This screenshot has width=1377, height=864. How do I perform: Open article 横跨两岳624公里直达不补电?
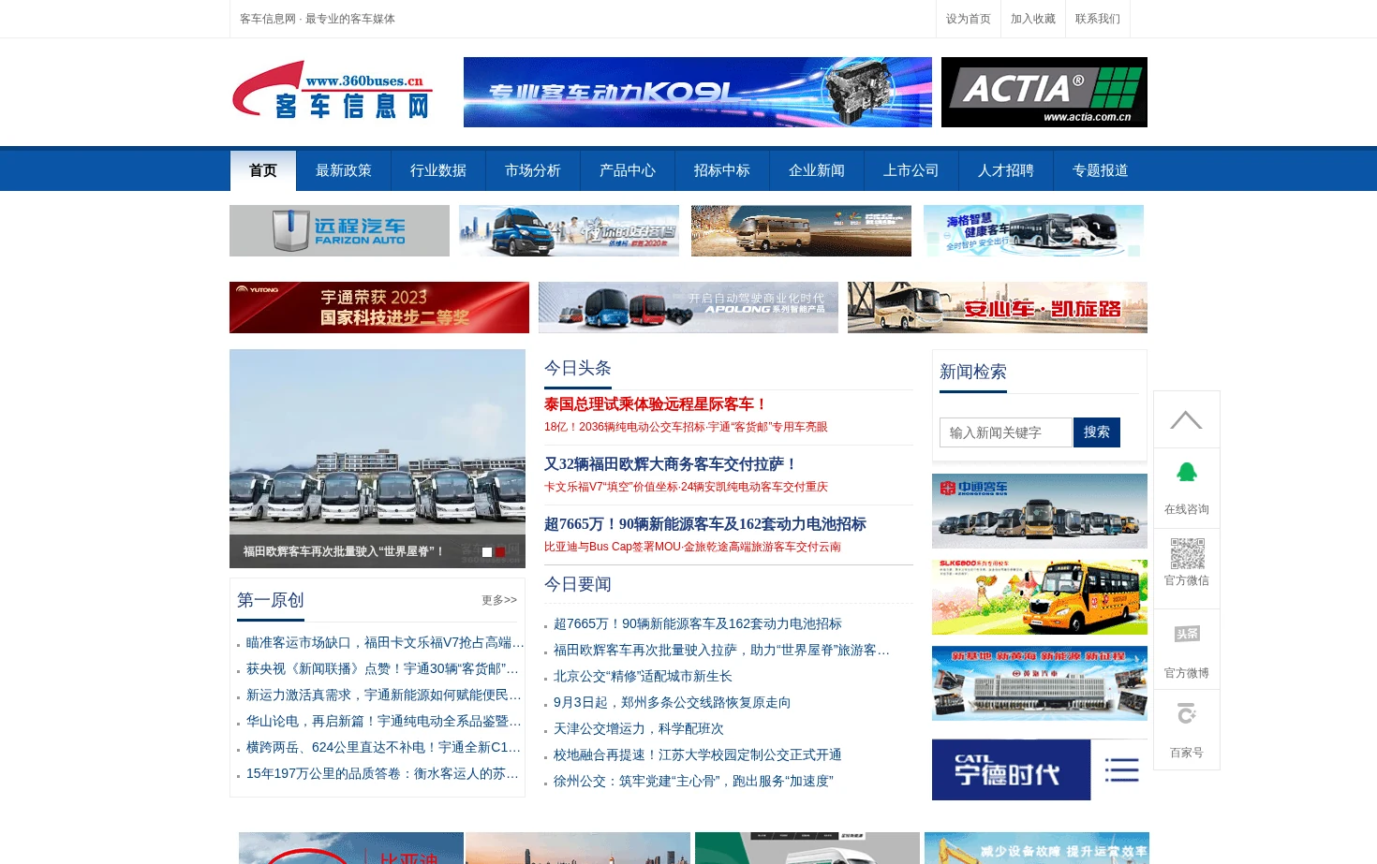click(x=384, y=747)
